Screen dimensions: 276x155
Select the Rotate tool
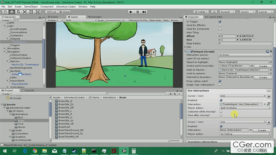(18, 12)
